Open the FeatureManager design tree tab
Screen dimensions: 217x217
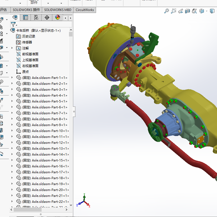pyautogui.click(x=15, y=18)
